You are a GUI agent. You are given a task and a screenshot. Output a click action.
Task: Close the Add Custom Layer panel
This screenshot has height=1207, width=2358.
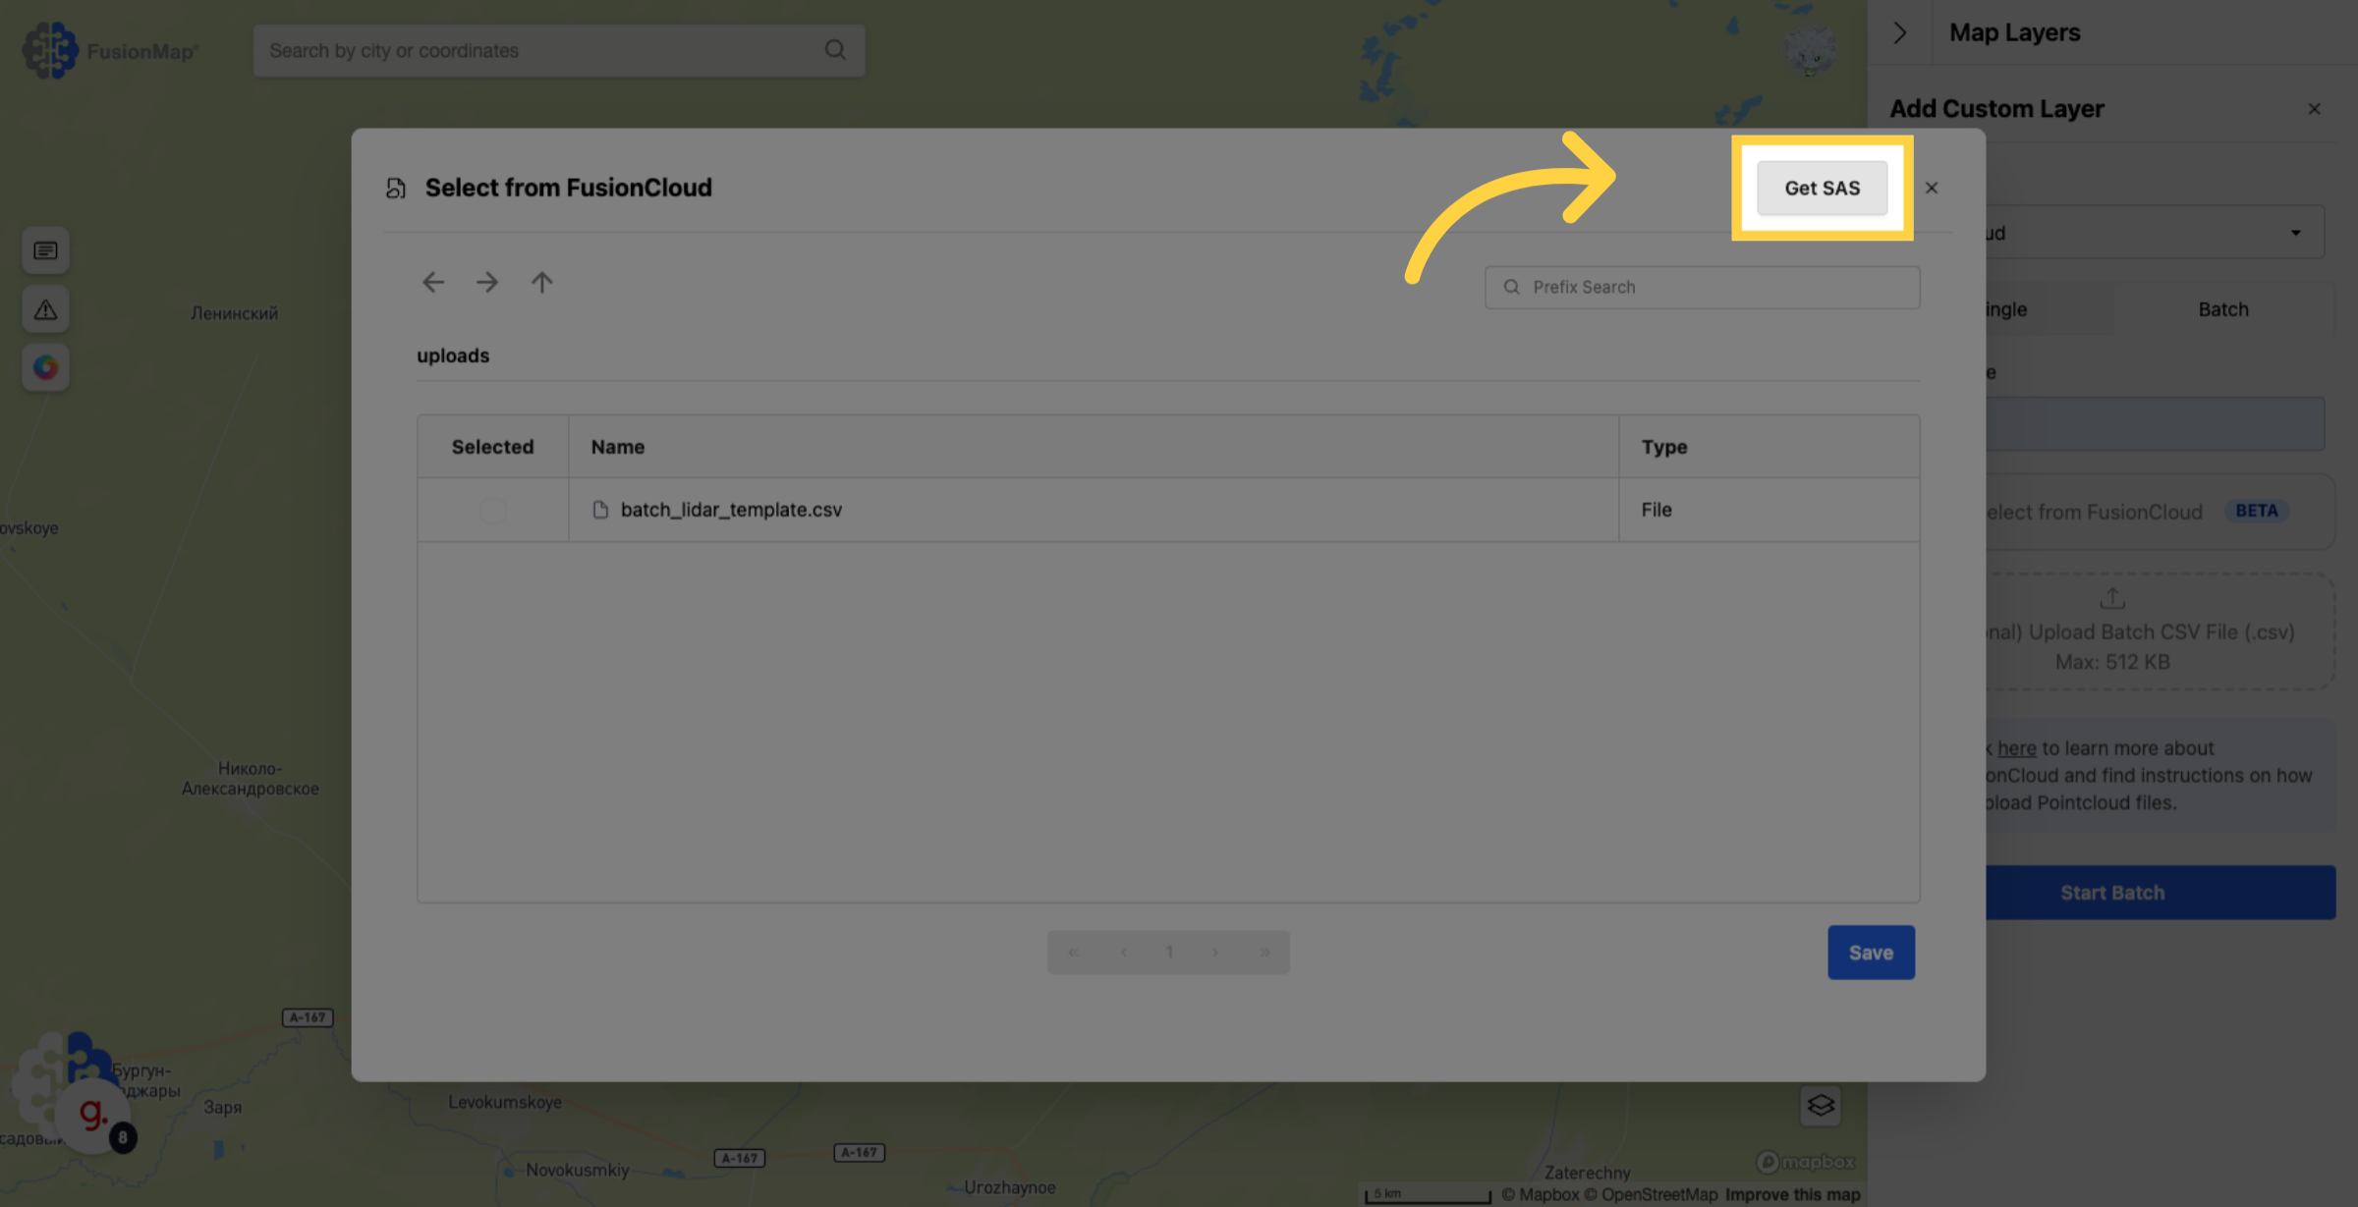(2314, 109)
